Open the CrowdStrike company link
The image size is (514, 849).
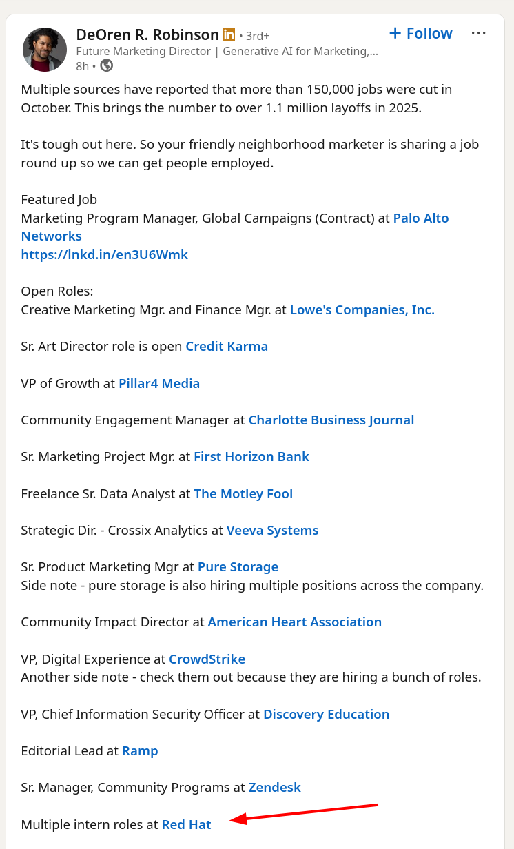pos(207,659)
